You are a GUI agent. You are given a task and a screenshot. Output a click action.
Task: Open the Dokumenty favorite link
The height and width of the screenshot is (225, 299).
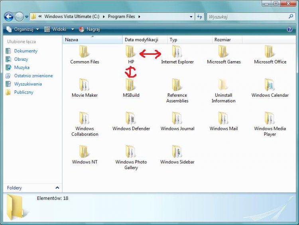(26, 51)
